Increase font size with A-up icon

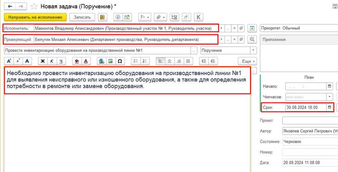point(9,61)
